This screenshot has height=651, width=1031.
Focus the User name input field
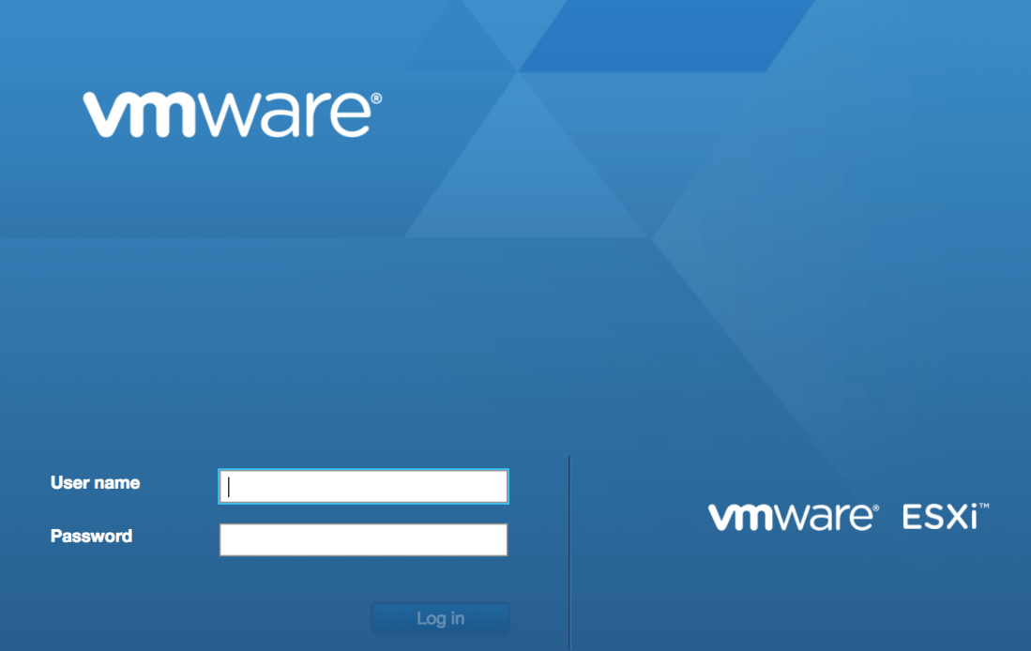364,487
